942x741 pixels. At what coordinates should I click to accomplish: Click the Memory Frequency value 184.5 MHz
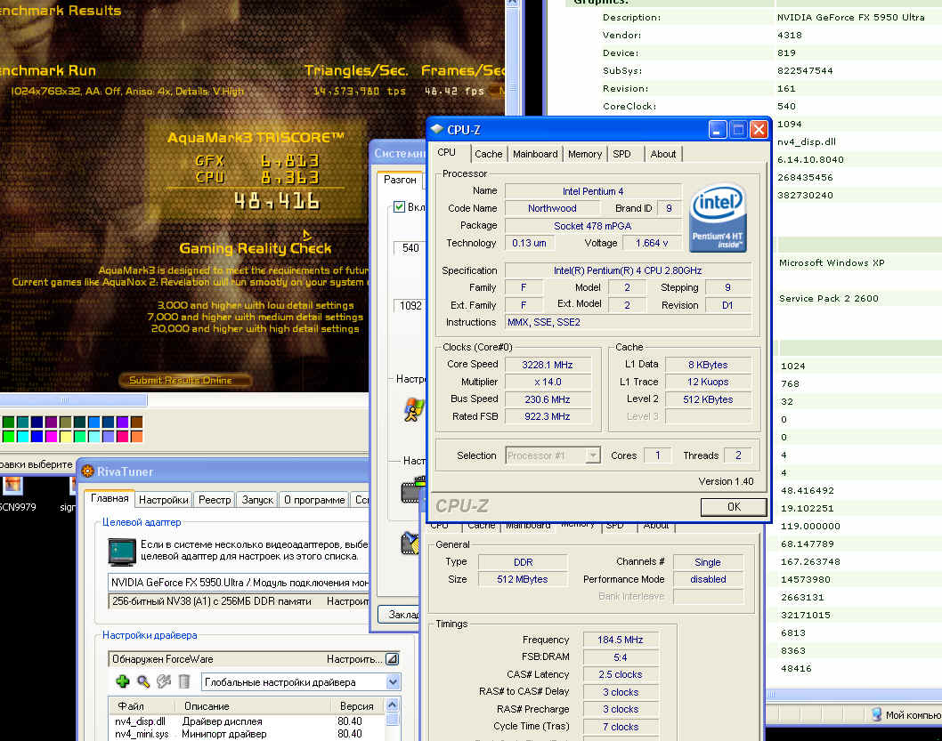pyautogui.click(x=620, y=640)
